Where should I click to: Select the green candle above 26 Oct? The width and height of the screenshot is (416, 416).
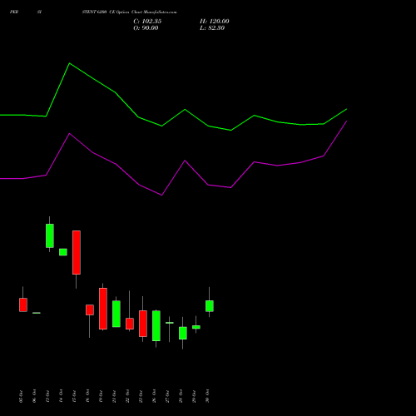(x=156, y=326)
